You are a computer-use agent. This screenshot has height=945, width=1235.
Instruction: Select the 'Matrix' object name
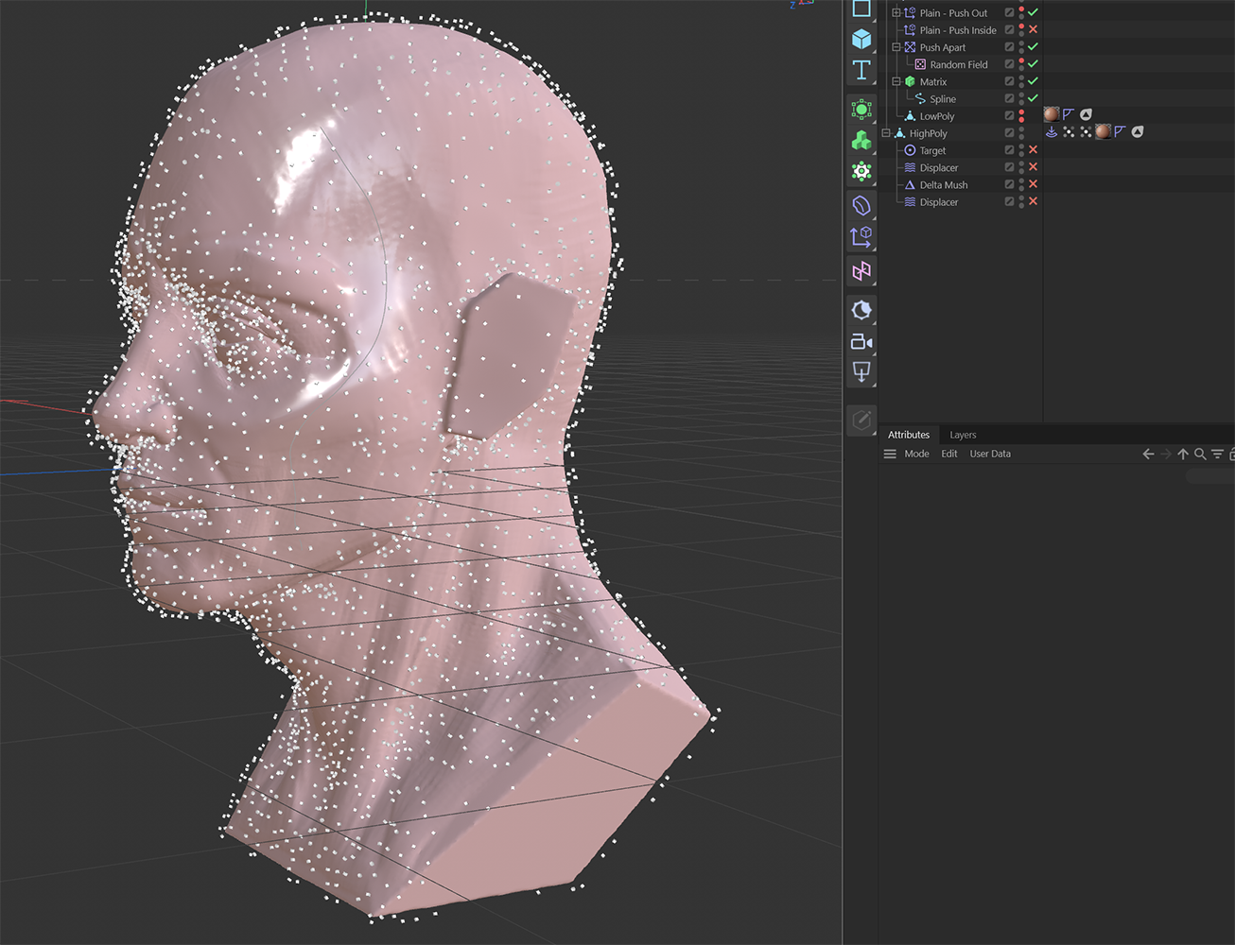click(933, 82)
